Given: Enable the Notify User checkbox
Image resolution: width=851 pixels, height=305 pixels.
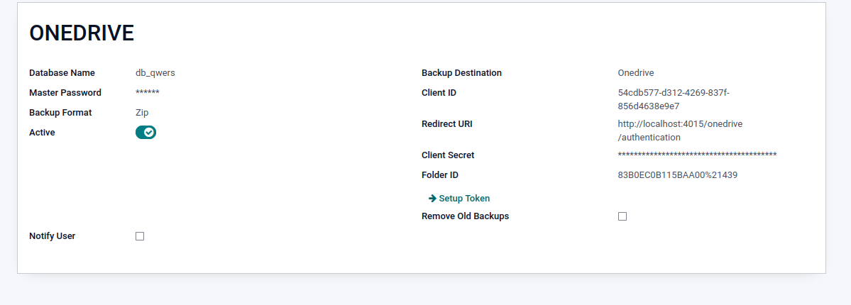Looking at the screenshot, I should (x=140, y=236).
